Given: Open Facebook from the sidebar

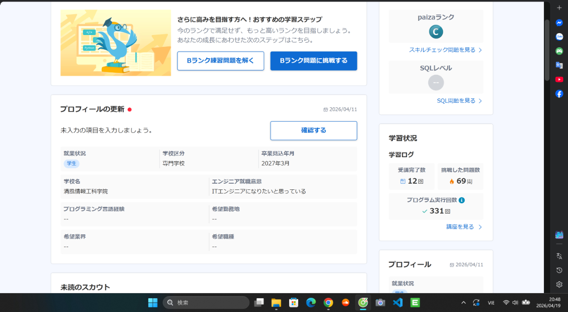Looking at the screenshot, I should point(559,94).
